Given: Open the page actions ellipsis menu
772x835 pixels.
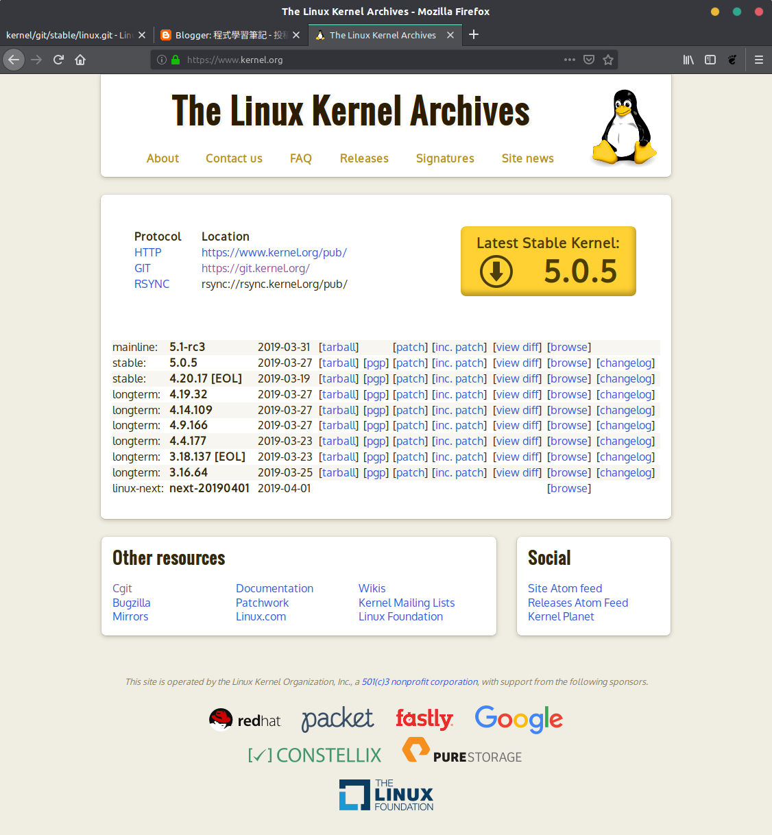Looking at the screenshot, I should pyautogui.click(x=569, y=60).
